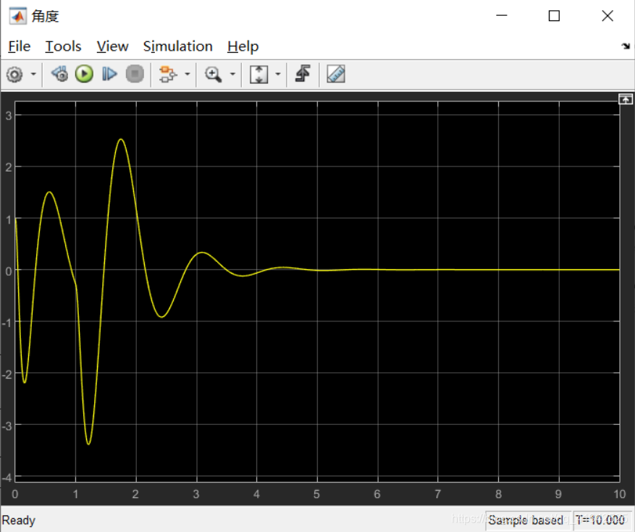Open the File menu
The image size is (635, 532).
point(19,46)
